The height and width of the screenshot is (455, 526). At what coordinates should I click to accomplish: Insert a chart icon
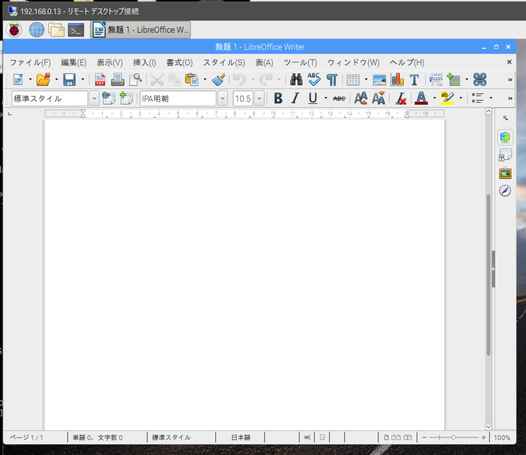[397, 80]
